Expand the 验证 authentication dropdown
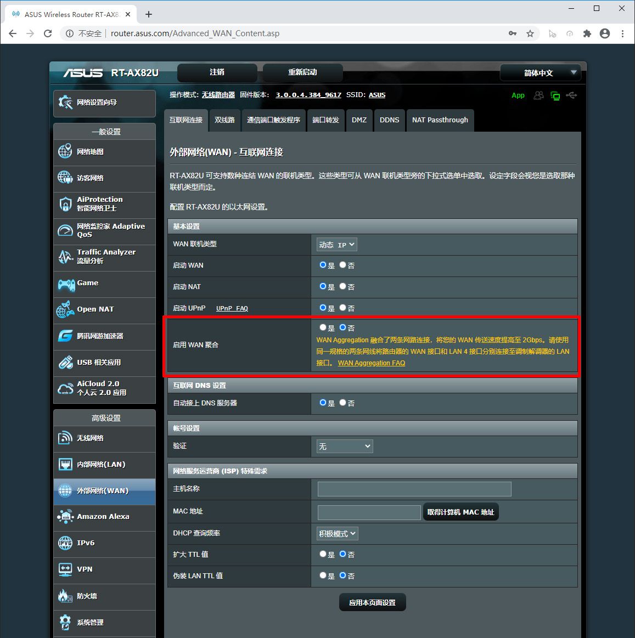 pyautogui.click(x=345, y=447)
